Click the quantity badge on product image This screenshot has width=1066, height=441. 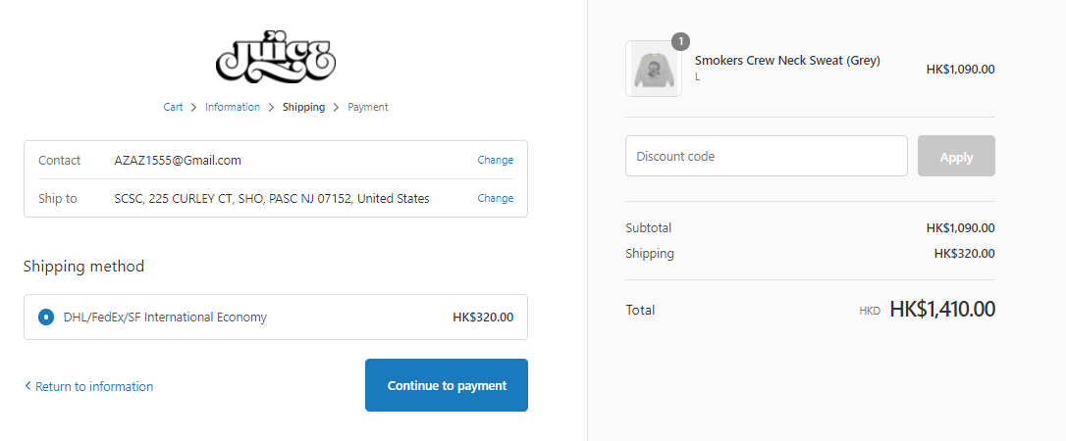click(680, 42)
